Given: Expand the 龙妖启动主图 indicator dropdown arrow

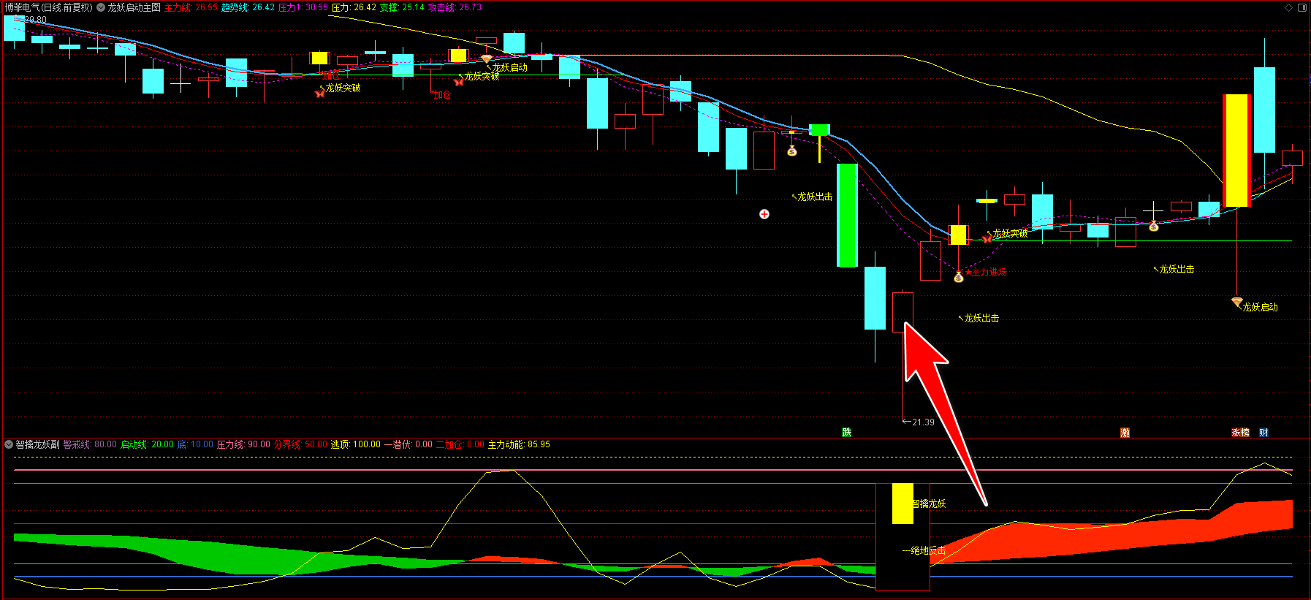Looking at the screenshot, I should click(x=101, y=7).
